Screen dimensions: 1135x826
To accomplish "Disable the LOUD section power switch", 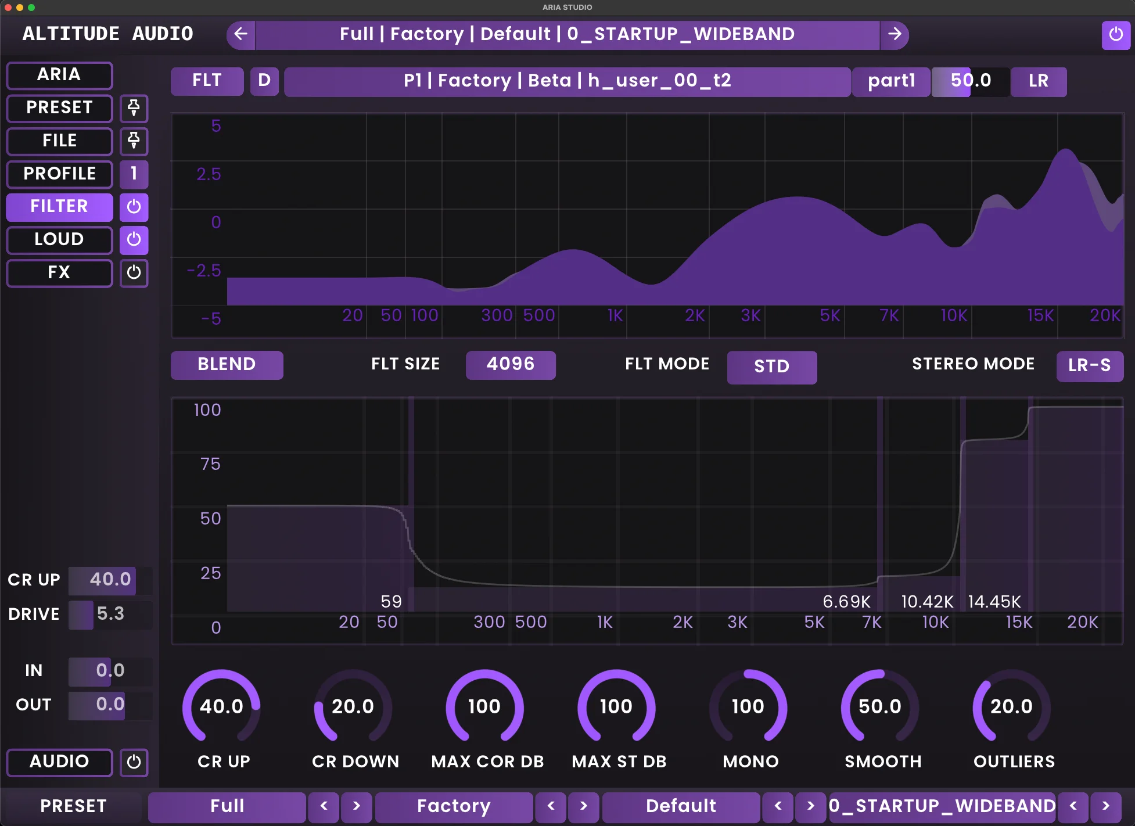I will click(x=134, y=240).
